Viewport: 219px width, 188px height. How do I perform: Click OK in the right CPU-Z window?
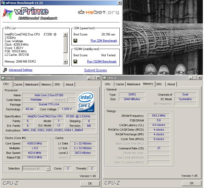pos(192,183)
